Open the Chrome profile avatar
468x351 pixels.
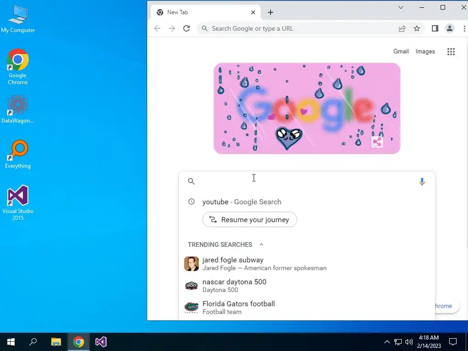(450, 28)
